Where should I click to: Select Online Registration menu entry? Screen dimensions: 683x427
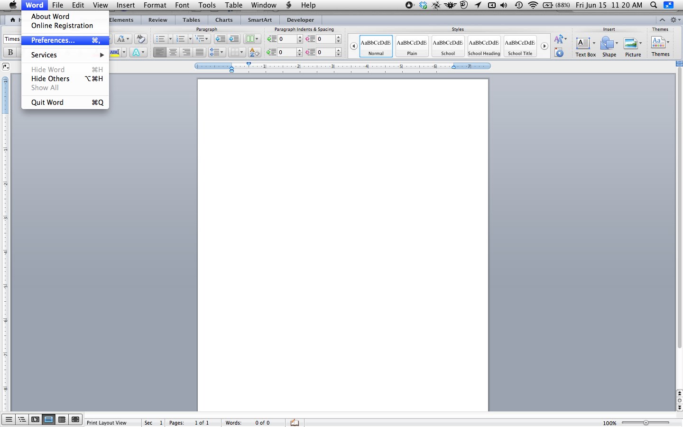pyautogui.click(x=65, y=26)
